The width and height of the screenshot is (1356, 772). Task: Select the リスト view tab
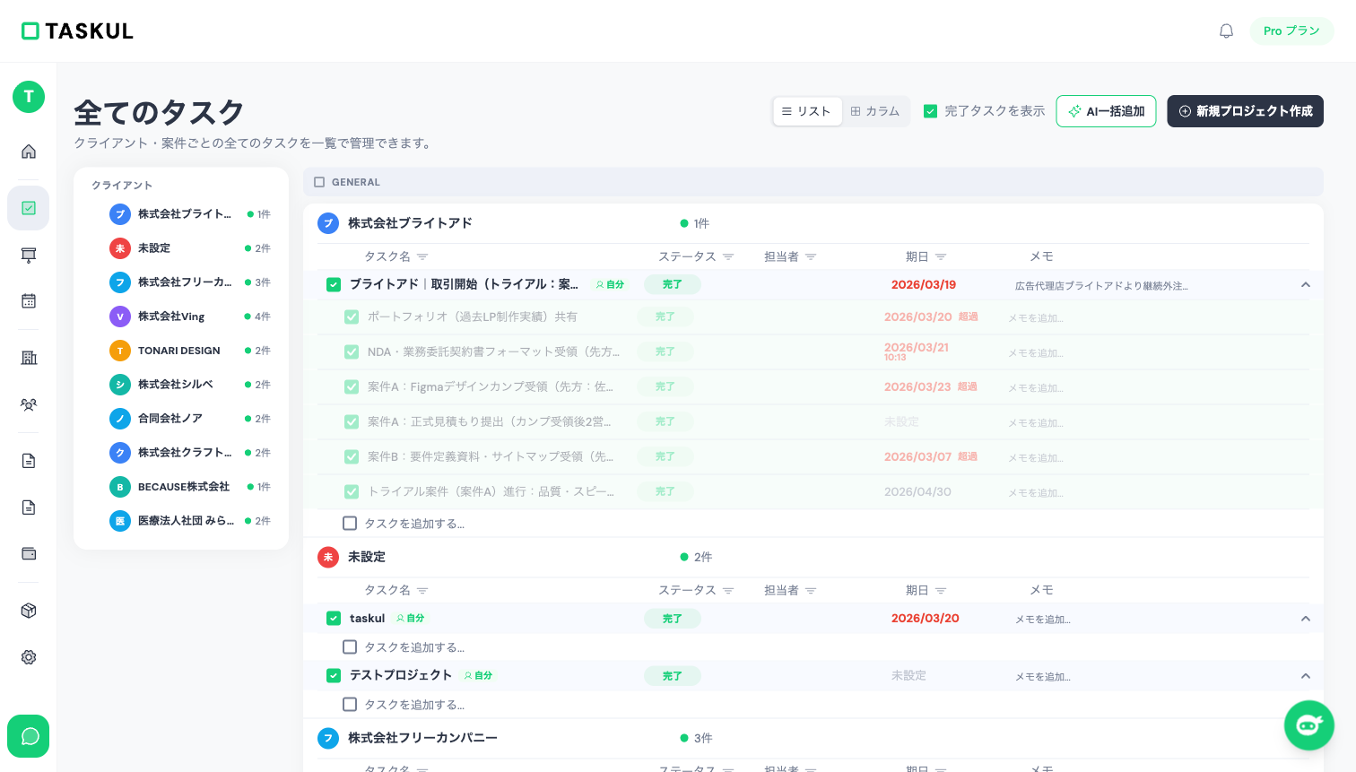(x=807, y=111)
